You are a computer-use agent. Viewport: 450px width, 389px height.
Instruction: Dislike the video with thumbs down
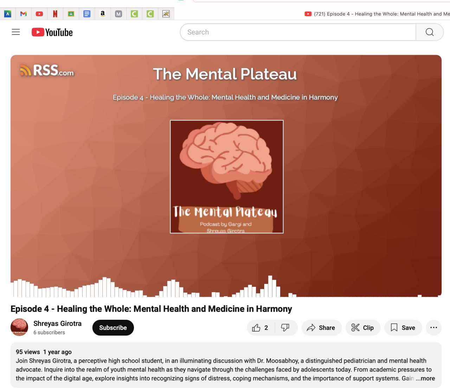pos(285,328)
